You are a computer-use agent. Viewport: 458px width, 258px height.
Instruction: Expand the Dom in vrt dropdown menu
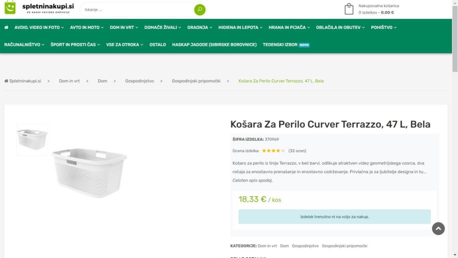pyautogui.click(x=124, y=27)
